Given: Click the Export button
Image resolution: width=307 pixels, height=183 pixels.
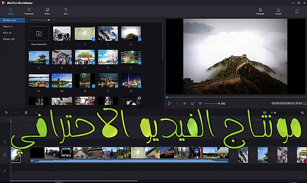Looking at the screenshot, I should coord(279,11).
